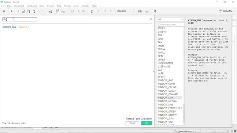Open the Worksheet menu
This screenshot has width=237, height=133.
19,6
